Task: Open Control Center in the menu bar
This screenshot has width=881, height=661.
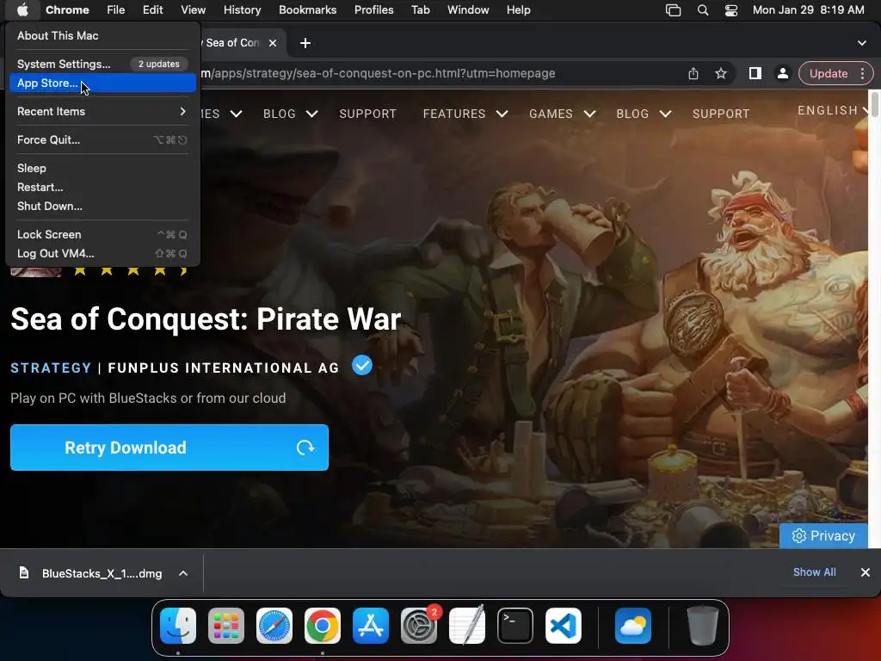Action: (731, 9)
